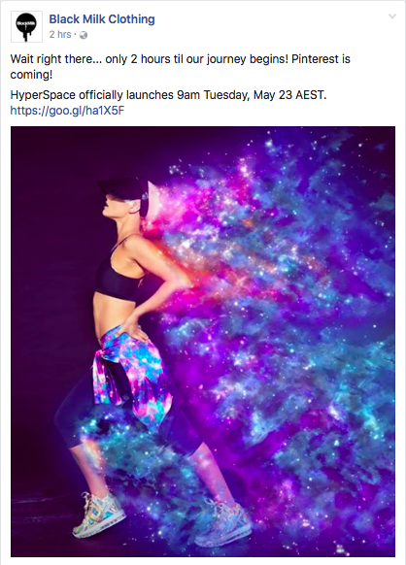Click the drip logo inside the avatar

tap(26, 26)
